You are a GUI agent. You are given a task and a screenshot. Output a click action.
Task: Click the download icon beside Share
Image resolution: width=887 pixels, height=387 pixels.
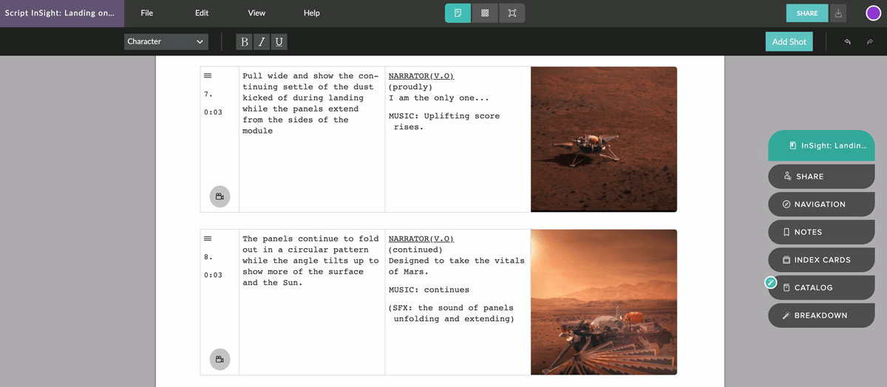pos(837,13)
